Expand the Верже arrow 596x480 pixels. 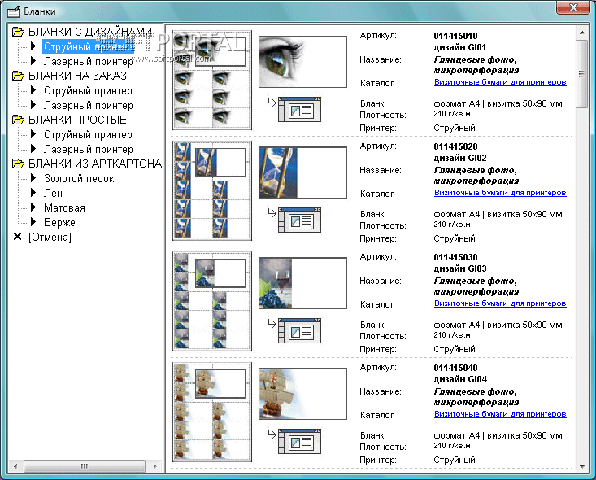point(33,222)
